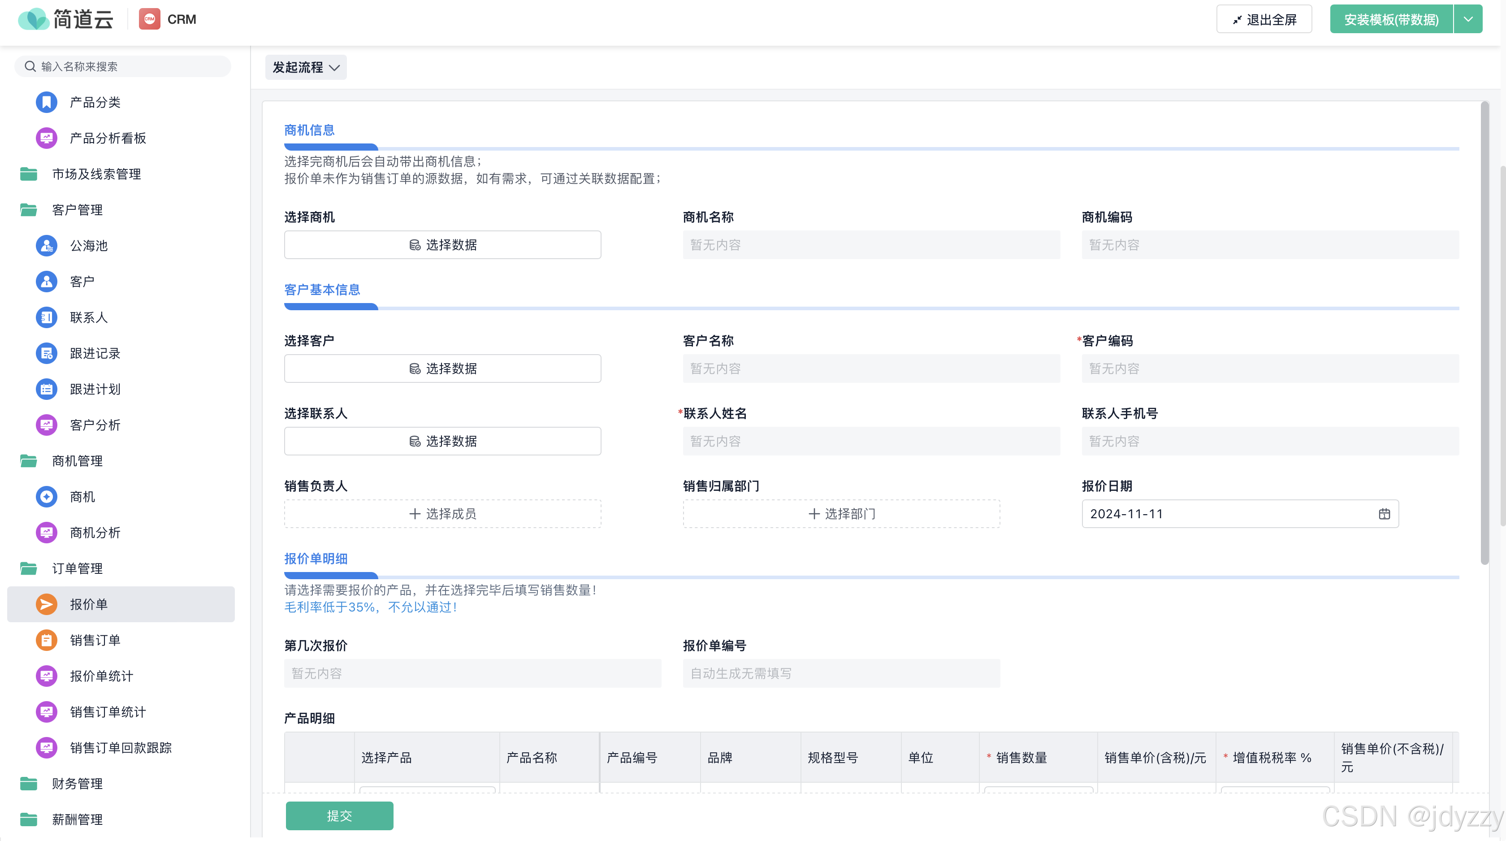Open the 销售订单 orange icon
This screenshot has height=841, width=1506.
coord(46,640)
